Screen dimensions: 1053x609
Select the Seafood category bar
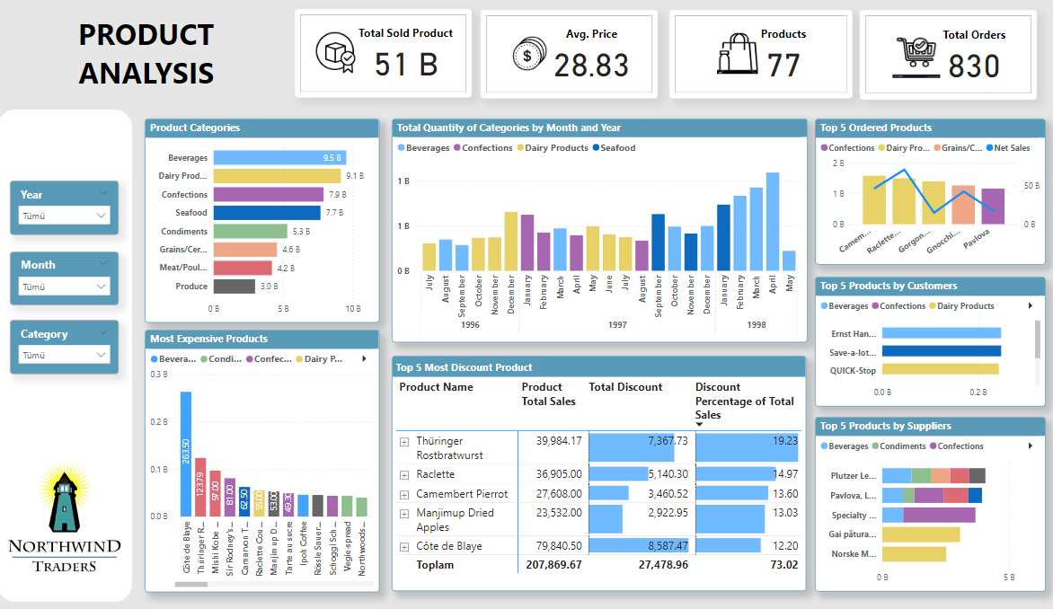pos(267,213)
